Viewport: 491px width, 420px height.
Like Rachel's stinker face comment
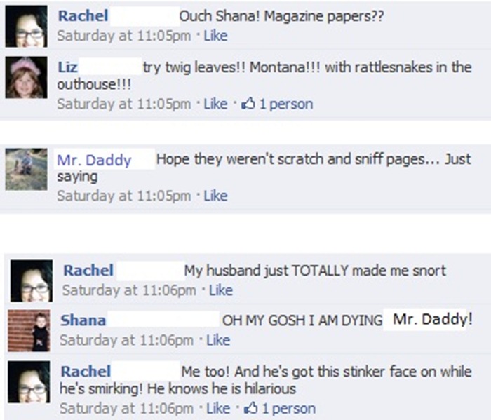click(218, 408)
